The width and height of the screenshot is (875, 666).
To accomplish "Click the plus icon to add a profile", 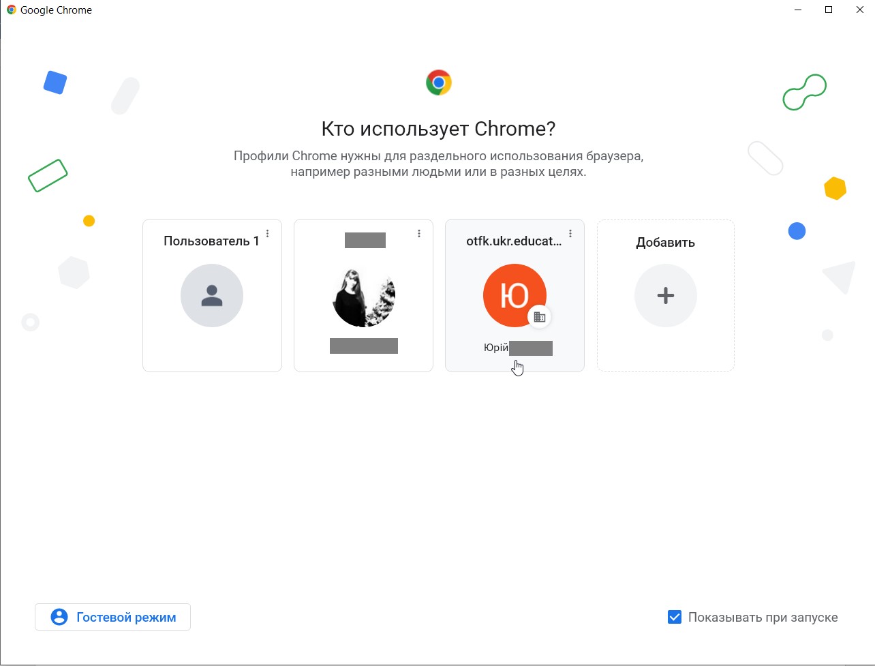I will tap(666, 295).
